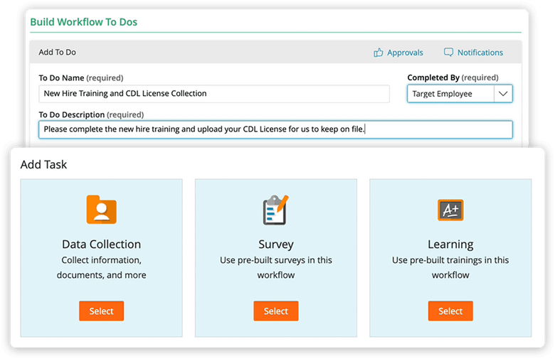555x359 pixels.
Task: Click 'Use pre-built surveys in this workflow' text
Action: (276, 267)
